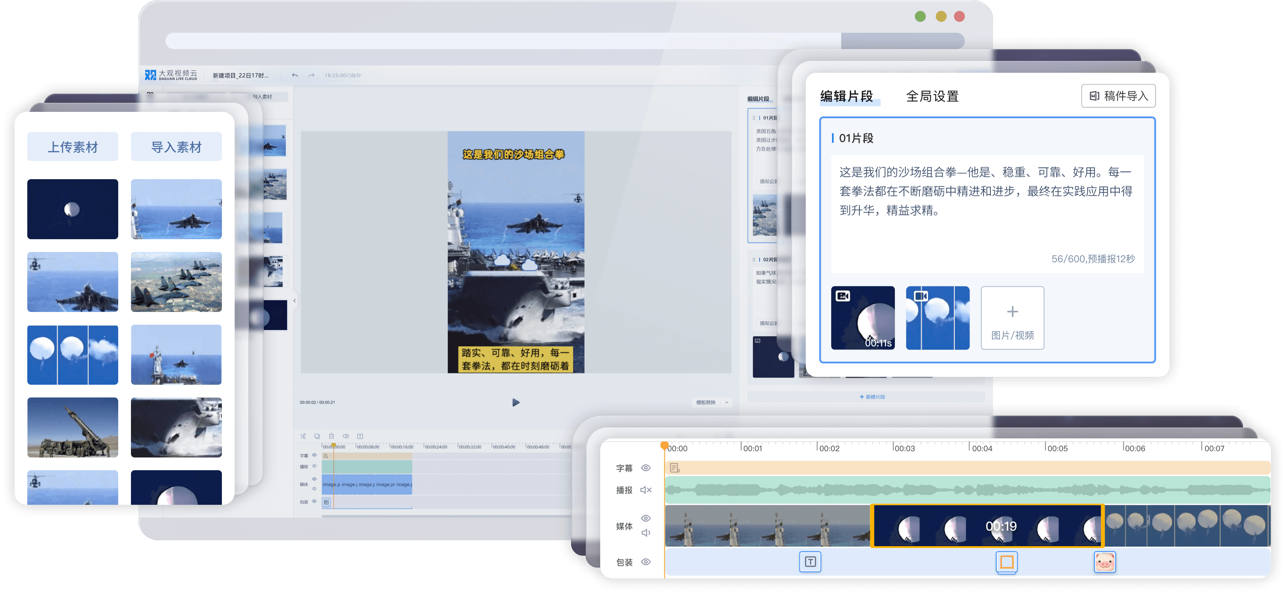Click the project name 新建项目_22日17时...
The height and width of the screenshot is (593, 1285).
(241, 75)
